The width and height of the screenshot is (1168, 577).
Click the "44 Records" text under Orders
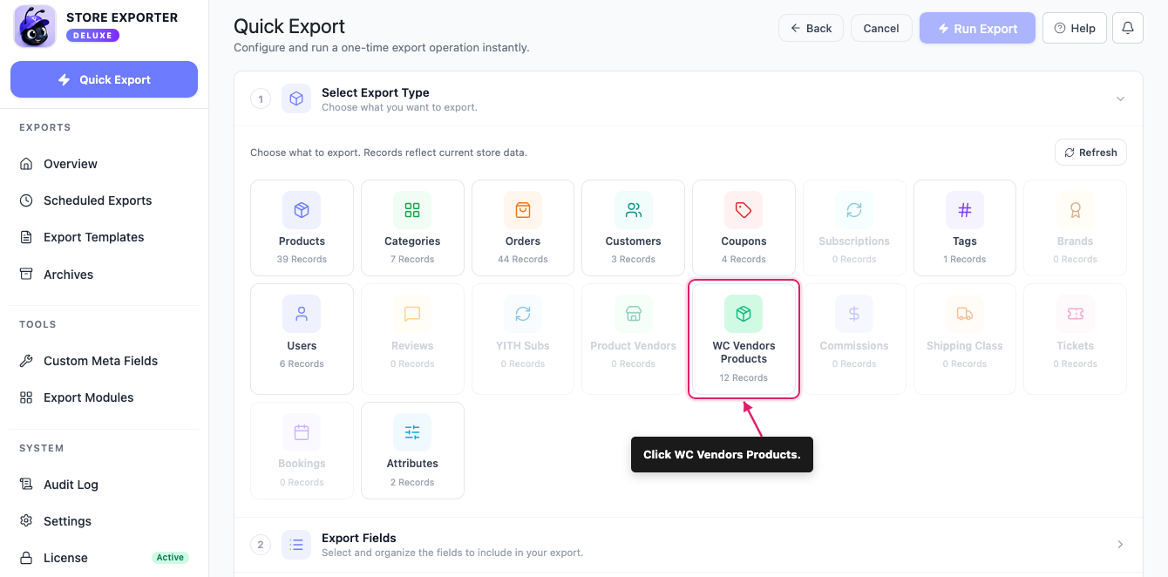523,259
